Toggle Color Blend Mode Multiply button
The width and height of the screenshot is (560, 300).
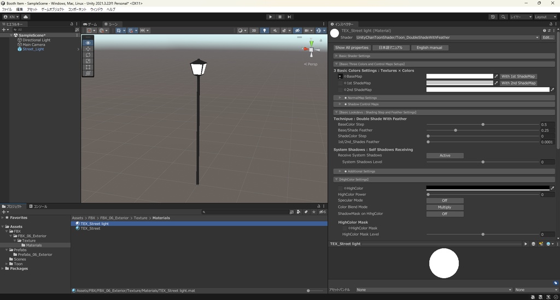click(445, 207)
